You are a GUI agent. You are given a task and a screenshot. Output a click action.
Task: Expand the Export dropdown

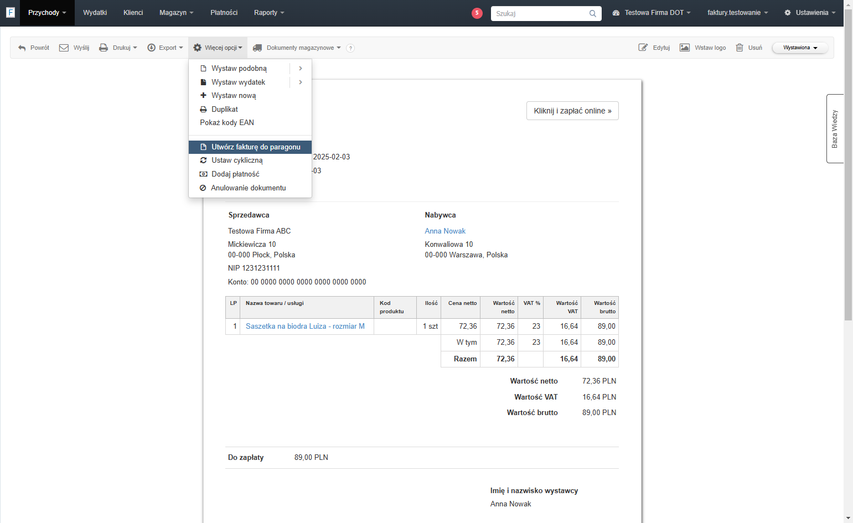[165, 48]
